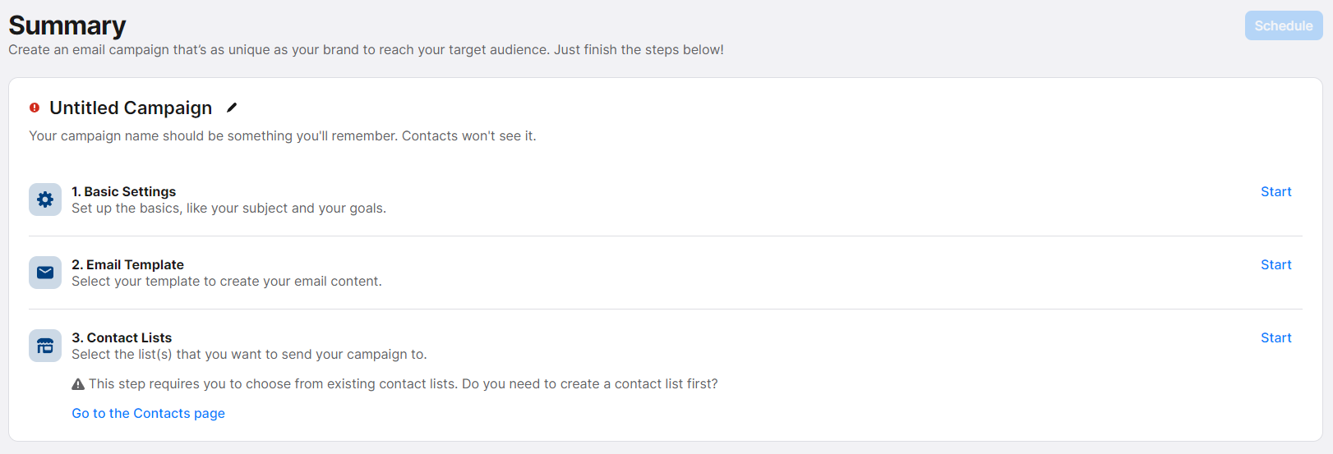Click the "2. Email Template" heading
Screen dimensions: 1333x454
pyautogui.click(x=127, y=264)
